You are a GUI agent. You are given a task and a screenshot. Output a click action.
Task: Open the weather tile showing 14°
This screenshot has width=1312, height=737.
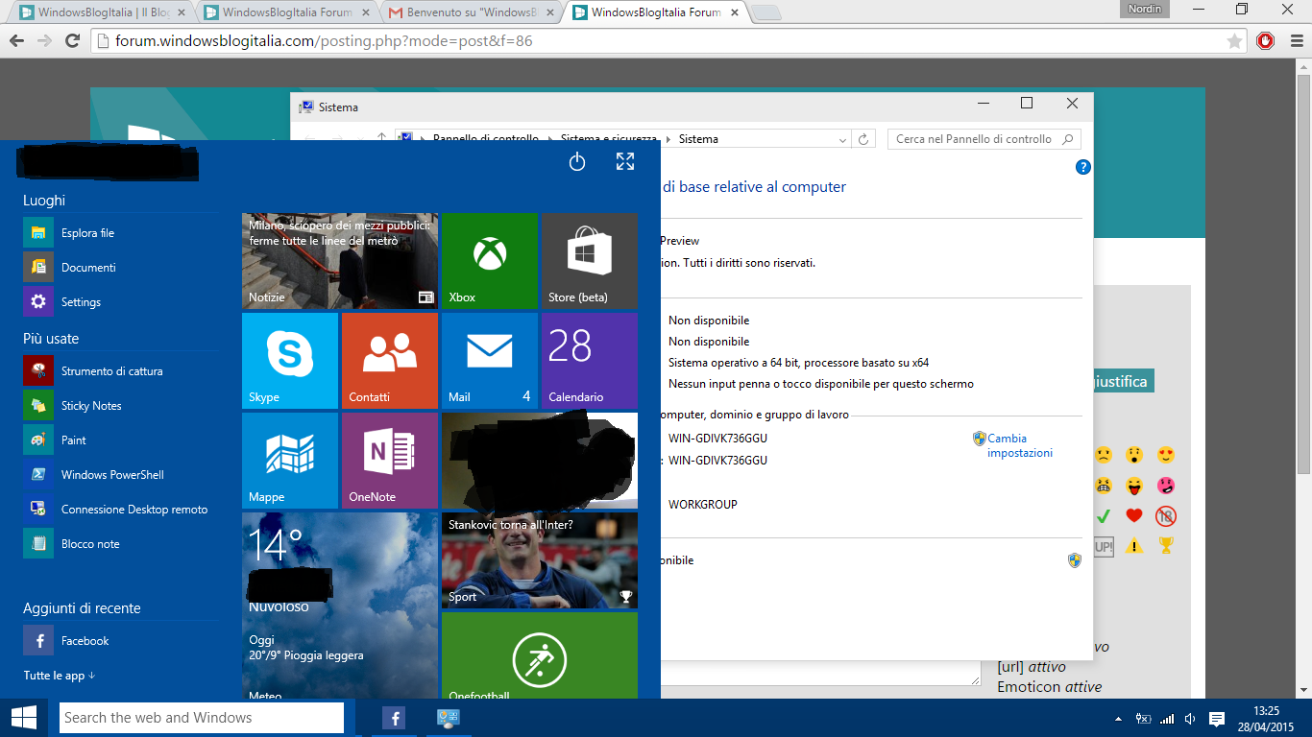point(340,606)
